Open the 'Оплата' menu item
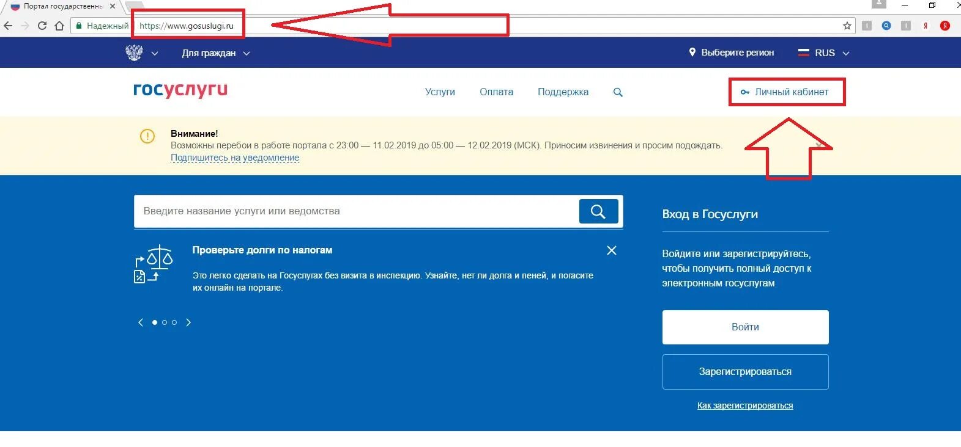961x447 pixels. [x=496, y=92]
